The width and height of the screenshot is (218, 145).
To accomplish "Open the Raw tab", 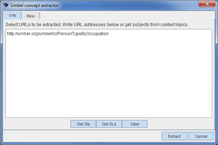I will [31, 16].
